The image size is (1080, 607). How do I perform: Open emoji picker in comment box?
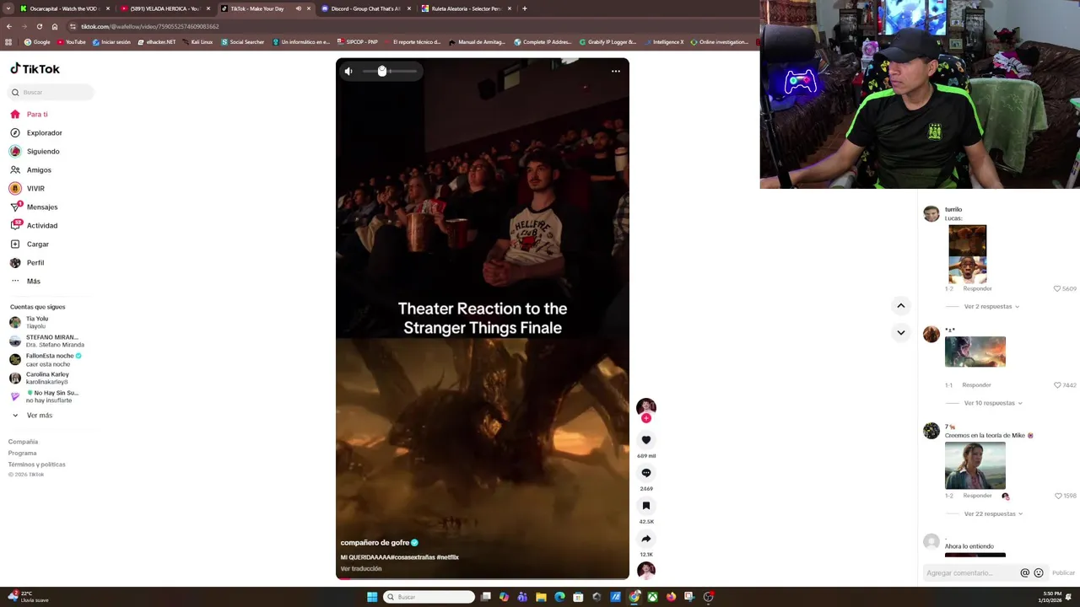(1039, 573)
